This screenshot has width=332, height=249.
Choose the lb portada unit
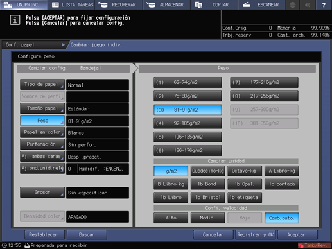click(x=282, y=184)
